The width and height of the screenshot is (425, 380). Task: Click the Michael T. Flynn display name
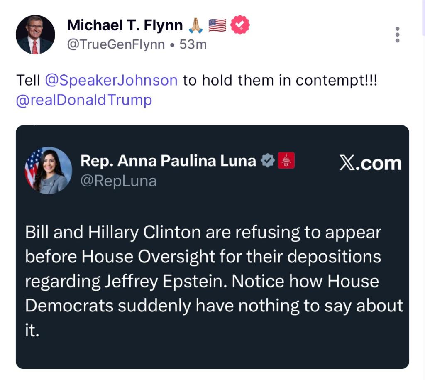coord(125,26)
